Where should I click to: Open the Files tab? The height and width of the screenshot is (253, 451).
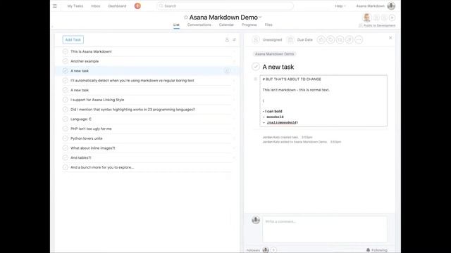coord(268,25)
